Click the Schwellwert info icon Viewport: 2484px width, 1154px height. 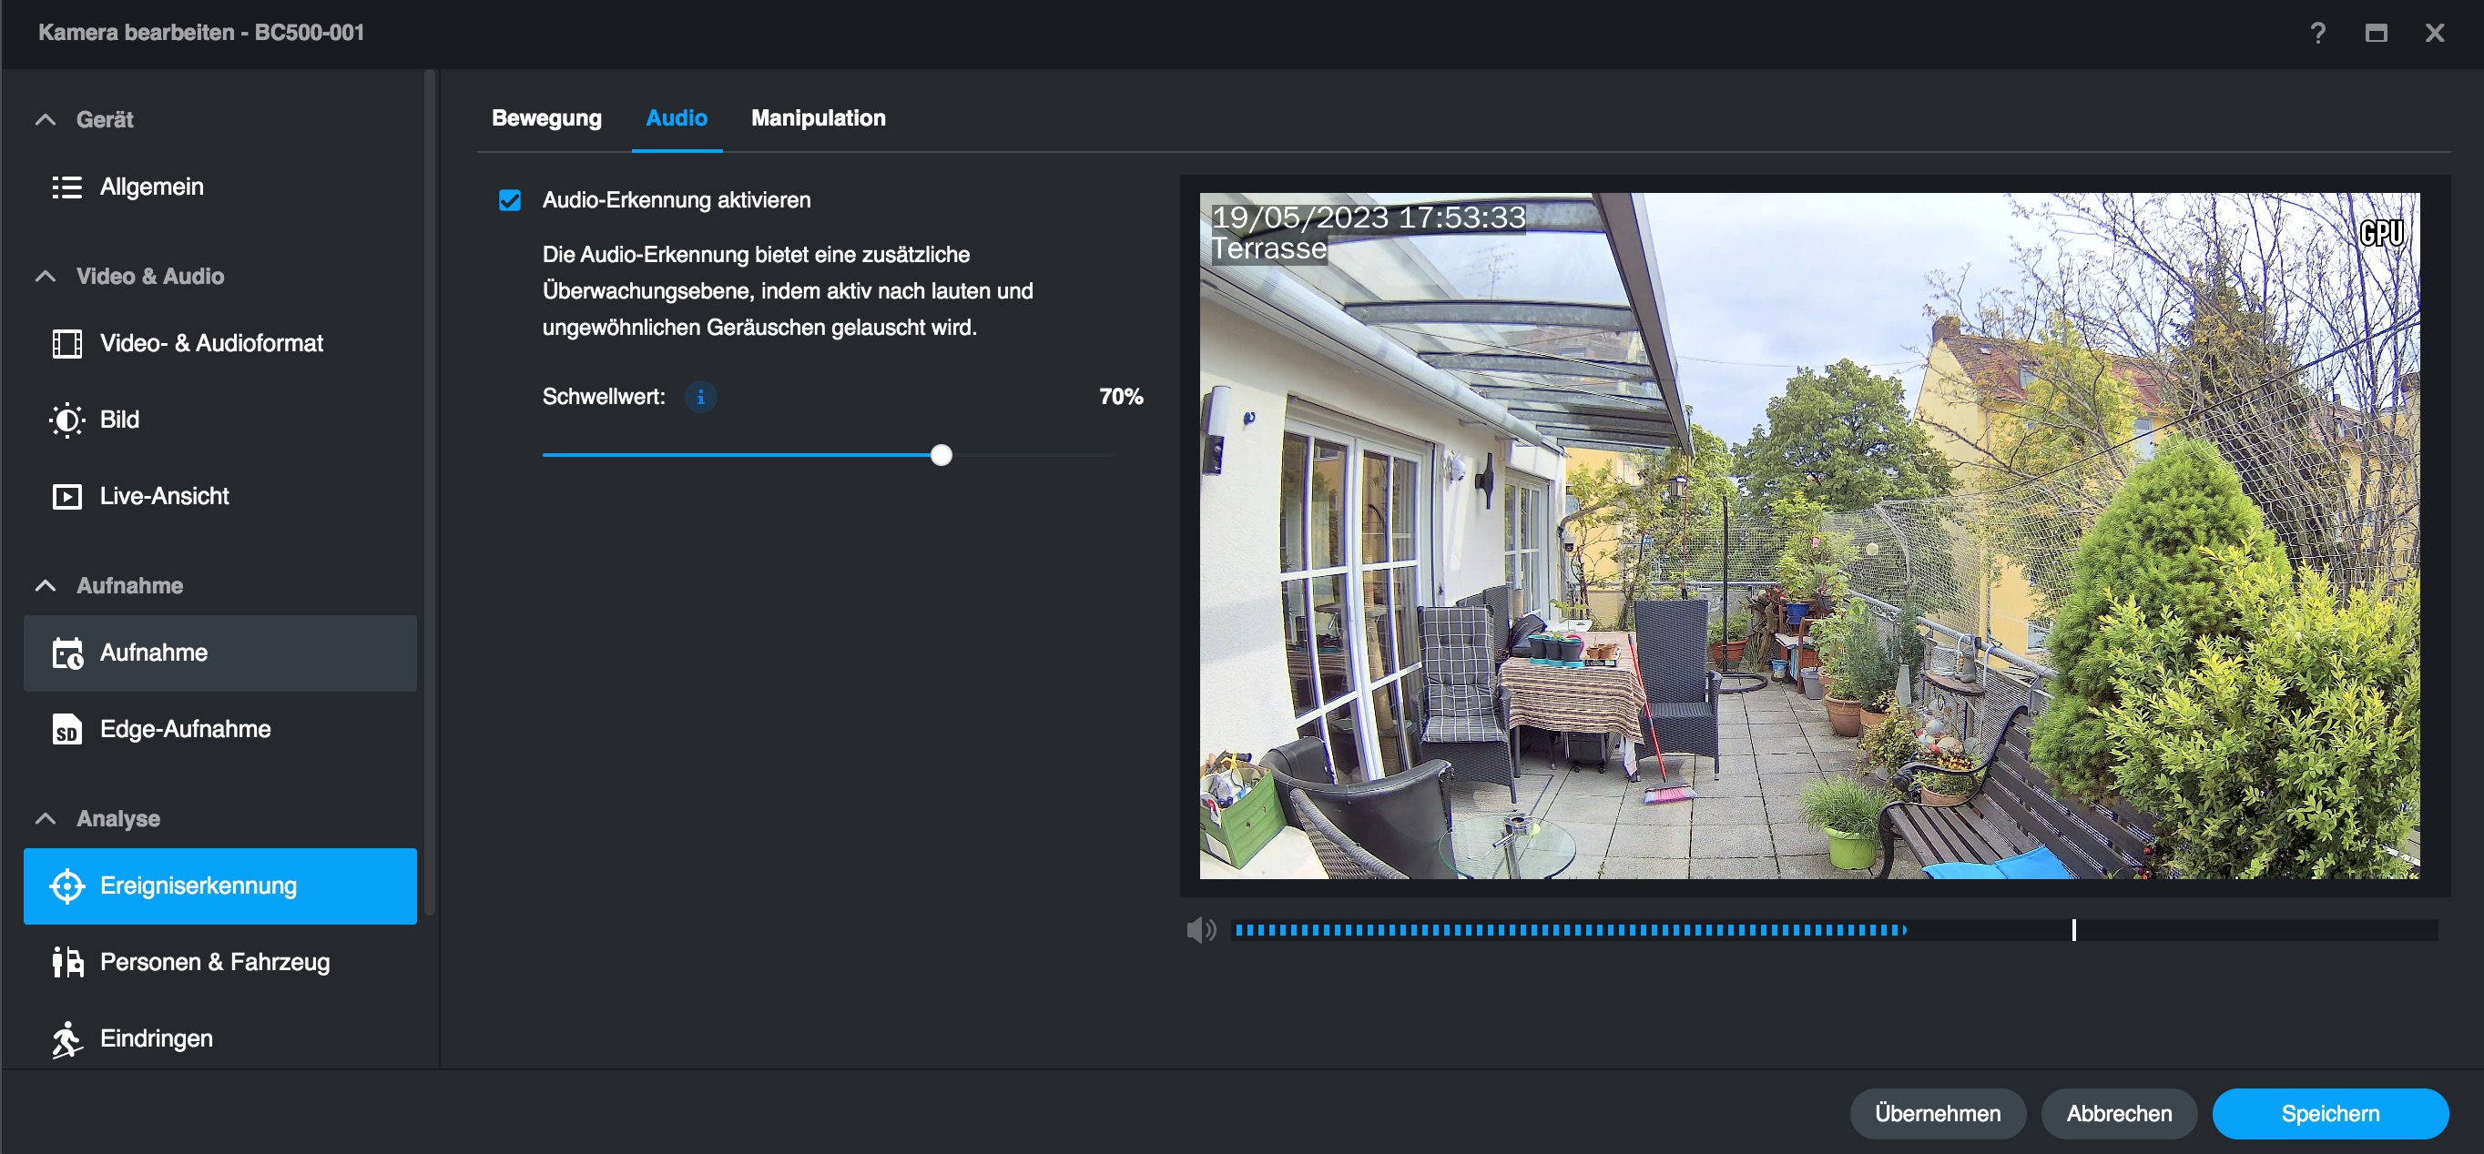700,396
